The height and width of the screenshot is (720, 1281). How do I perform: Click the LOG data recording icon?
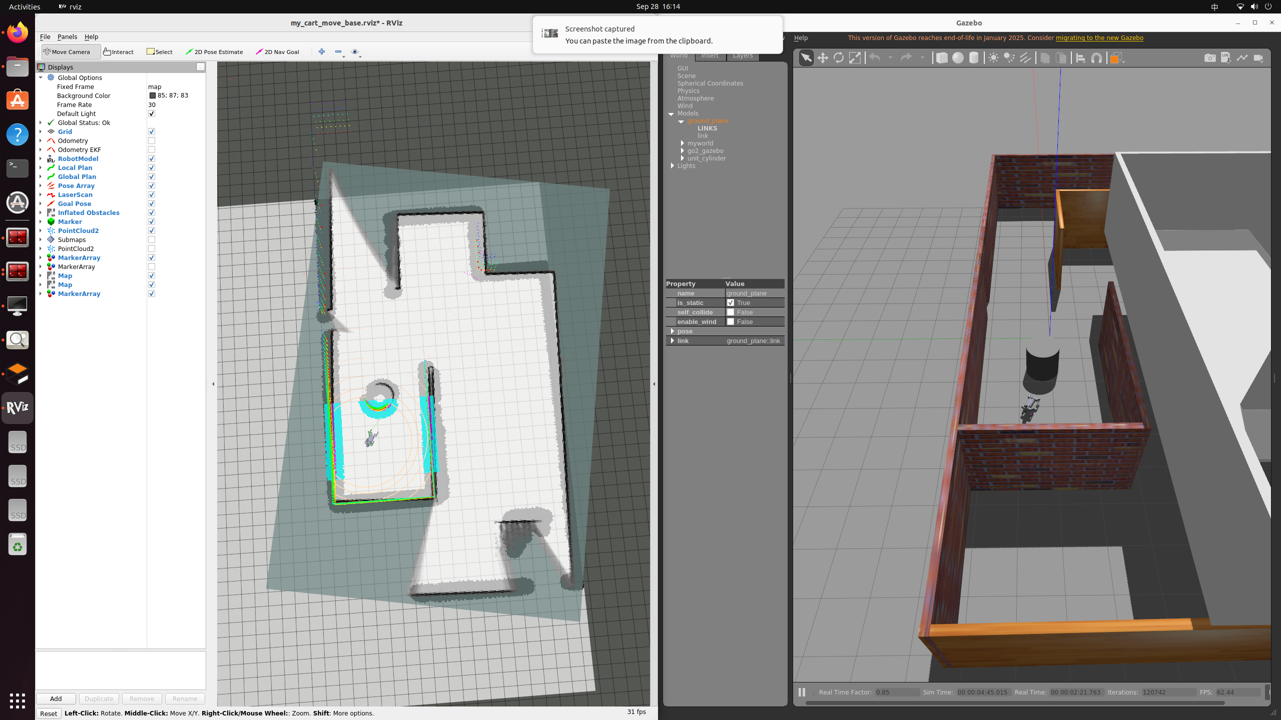pos(1226,58)
